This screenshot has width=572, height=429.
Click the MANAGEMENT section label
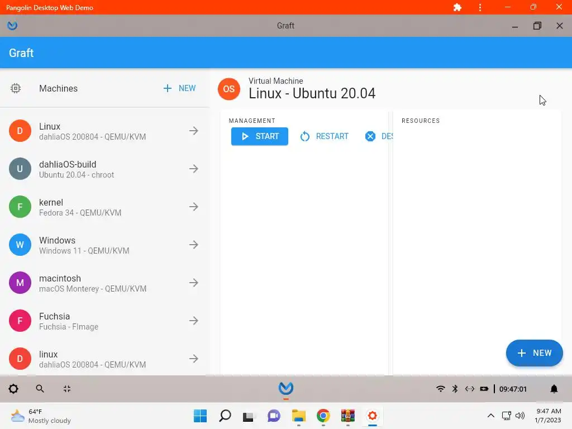pos(252,121)
